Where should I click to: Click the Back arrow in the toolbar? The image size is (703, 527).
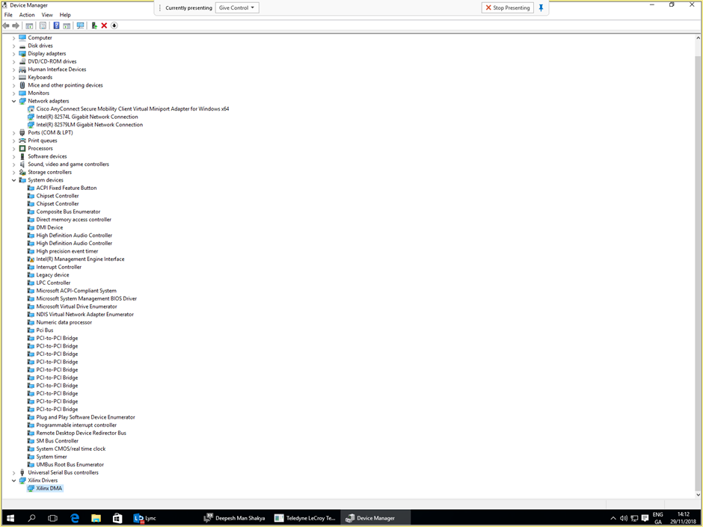pos(6,25)
